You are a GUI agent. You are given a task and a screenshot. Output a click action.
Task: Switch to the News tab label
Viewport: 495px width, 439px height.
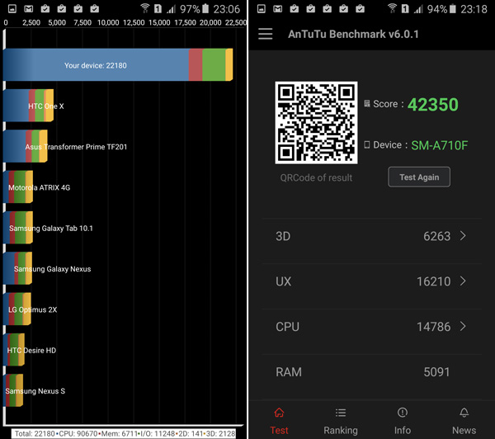tap(464, 430)
